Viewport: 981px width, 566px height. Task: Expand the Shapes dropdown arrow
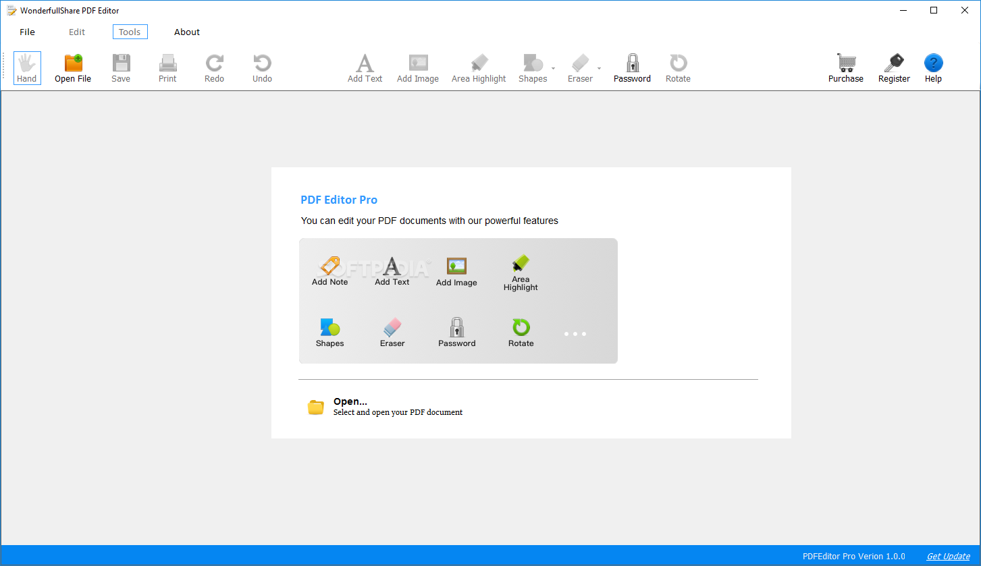tap(553, 69)
